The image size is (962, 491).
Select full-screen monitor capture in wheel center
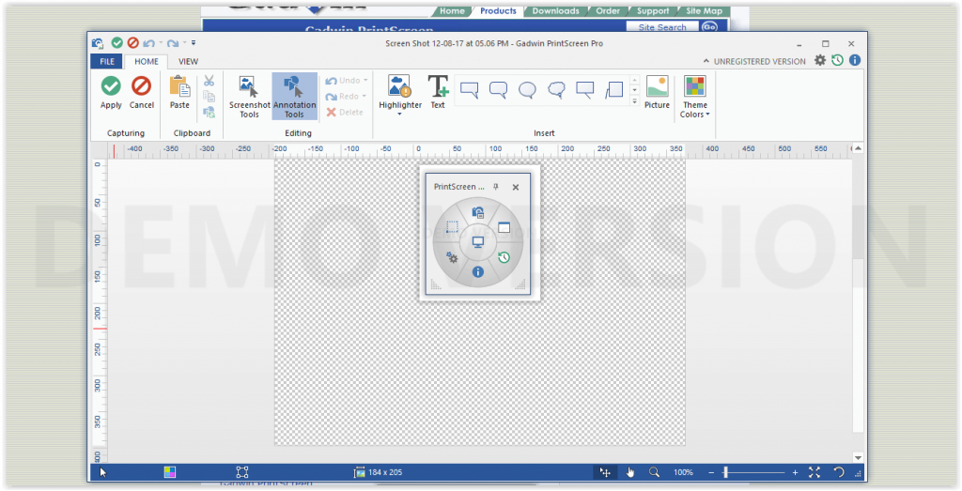477,242
